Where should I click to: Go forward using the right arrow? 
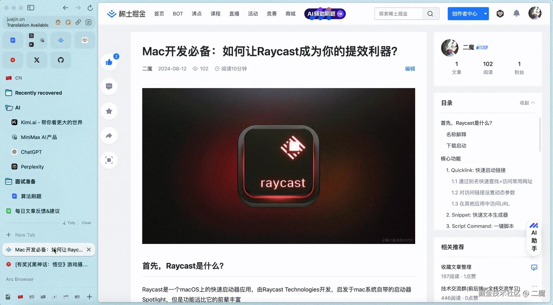click(78, 8)
